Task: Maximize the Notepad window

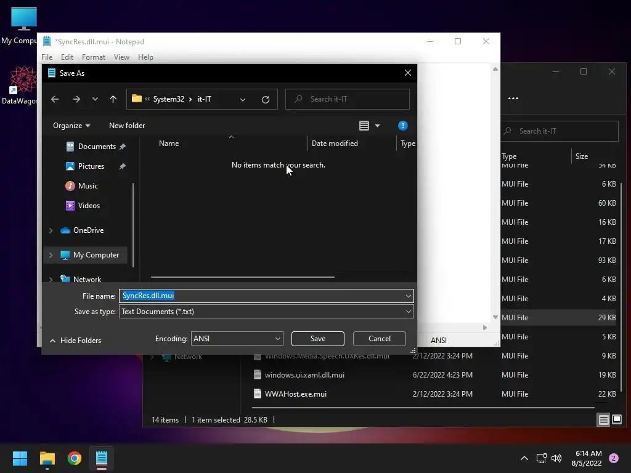Action: pos(458,41)
